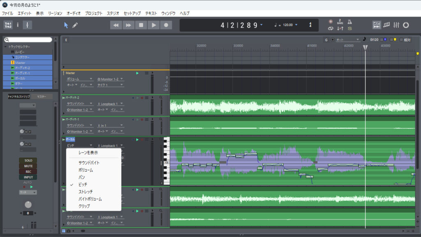Toggle the 相対 checkbox
The height and width of the screenshot is (237, 421).
click(x=402, y=40)
